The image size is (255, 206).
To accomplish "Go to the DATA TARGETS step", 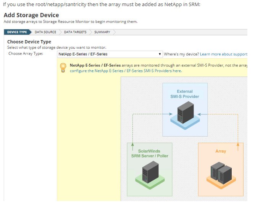I will click(75, 32).
